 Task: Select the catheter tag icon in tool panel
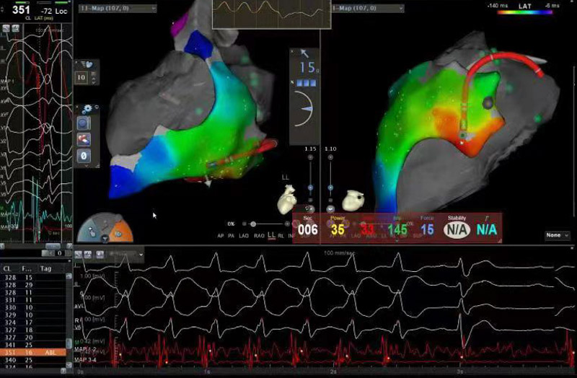[83, 139]
